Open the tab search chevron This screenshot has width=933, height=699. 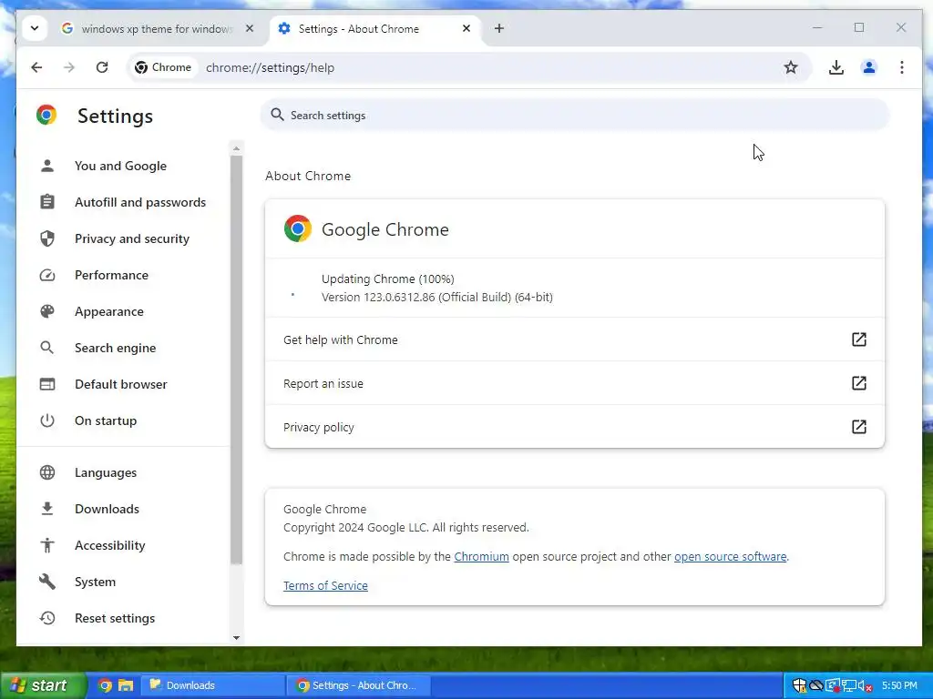point(35,28)
